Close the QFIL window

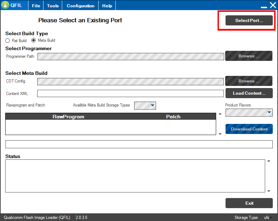pos(273,5)
